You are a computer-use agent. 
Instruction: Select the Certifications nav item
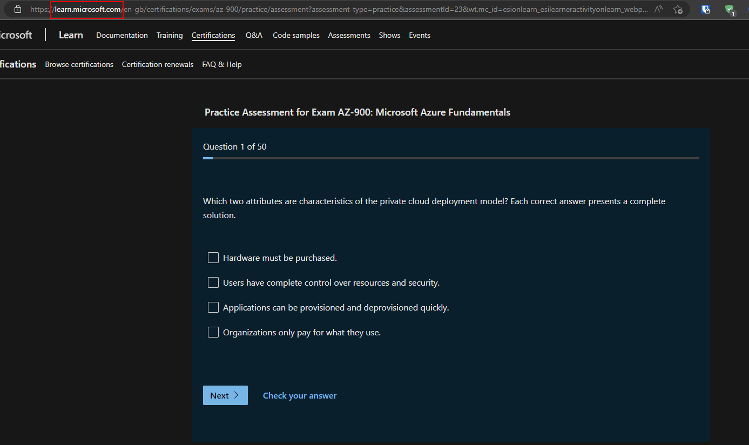[213, 35]
